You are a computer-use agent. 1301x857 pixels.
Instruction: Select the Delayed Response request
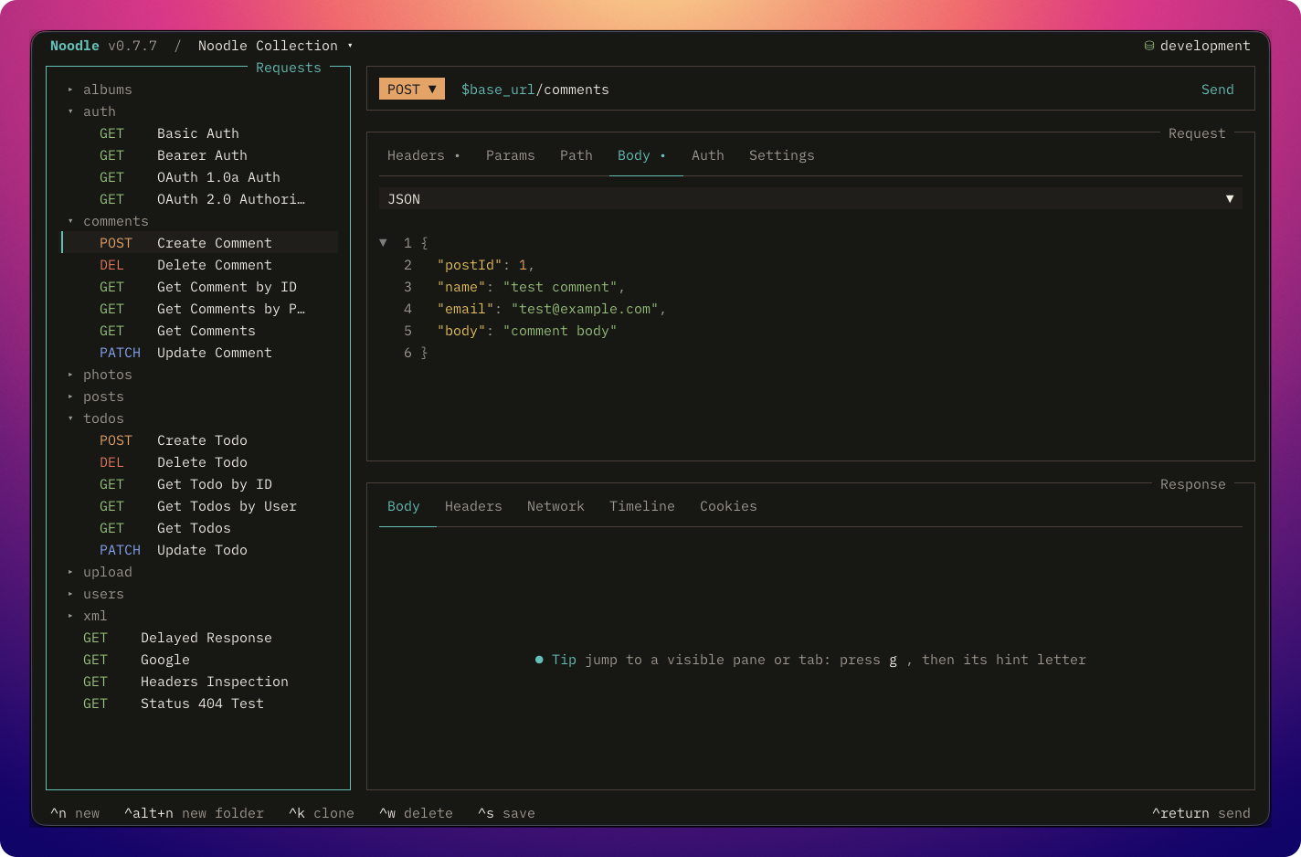(201, 638)
